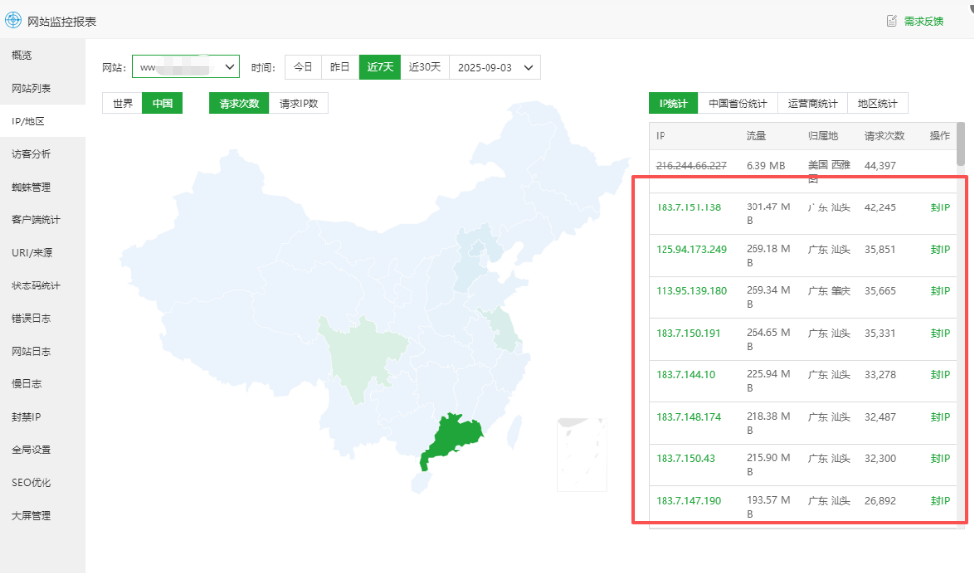
Task: Open the 需求反馈 link
Action: click(x=924, y=21)
